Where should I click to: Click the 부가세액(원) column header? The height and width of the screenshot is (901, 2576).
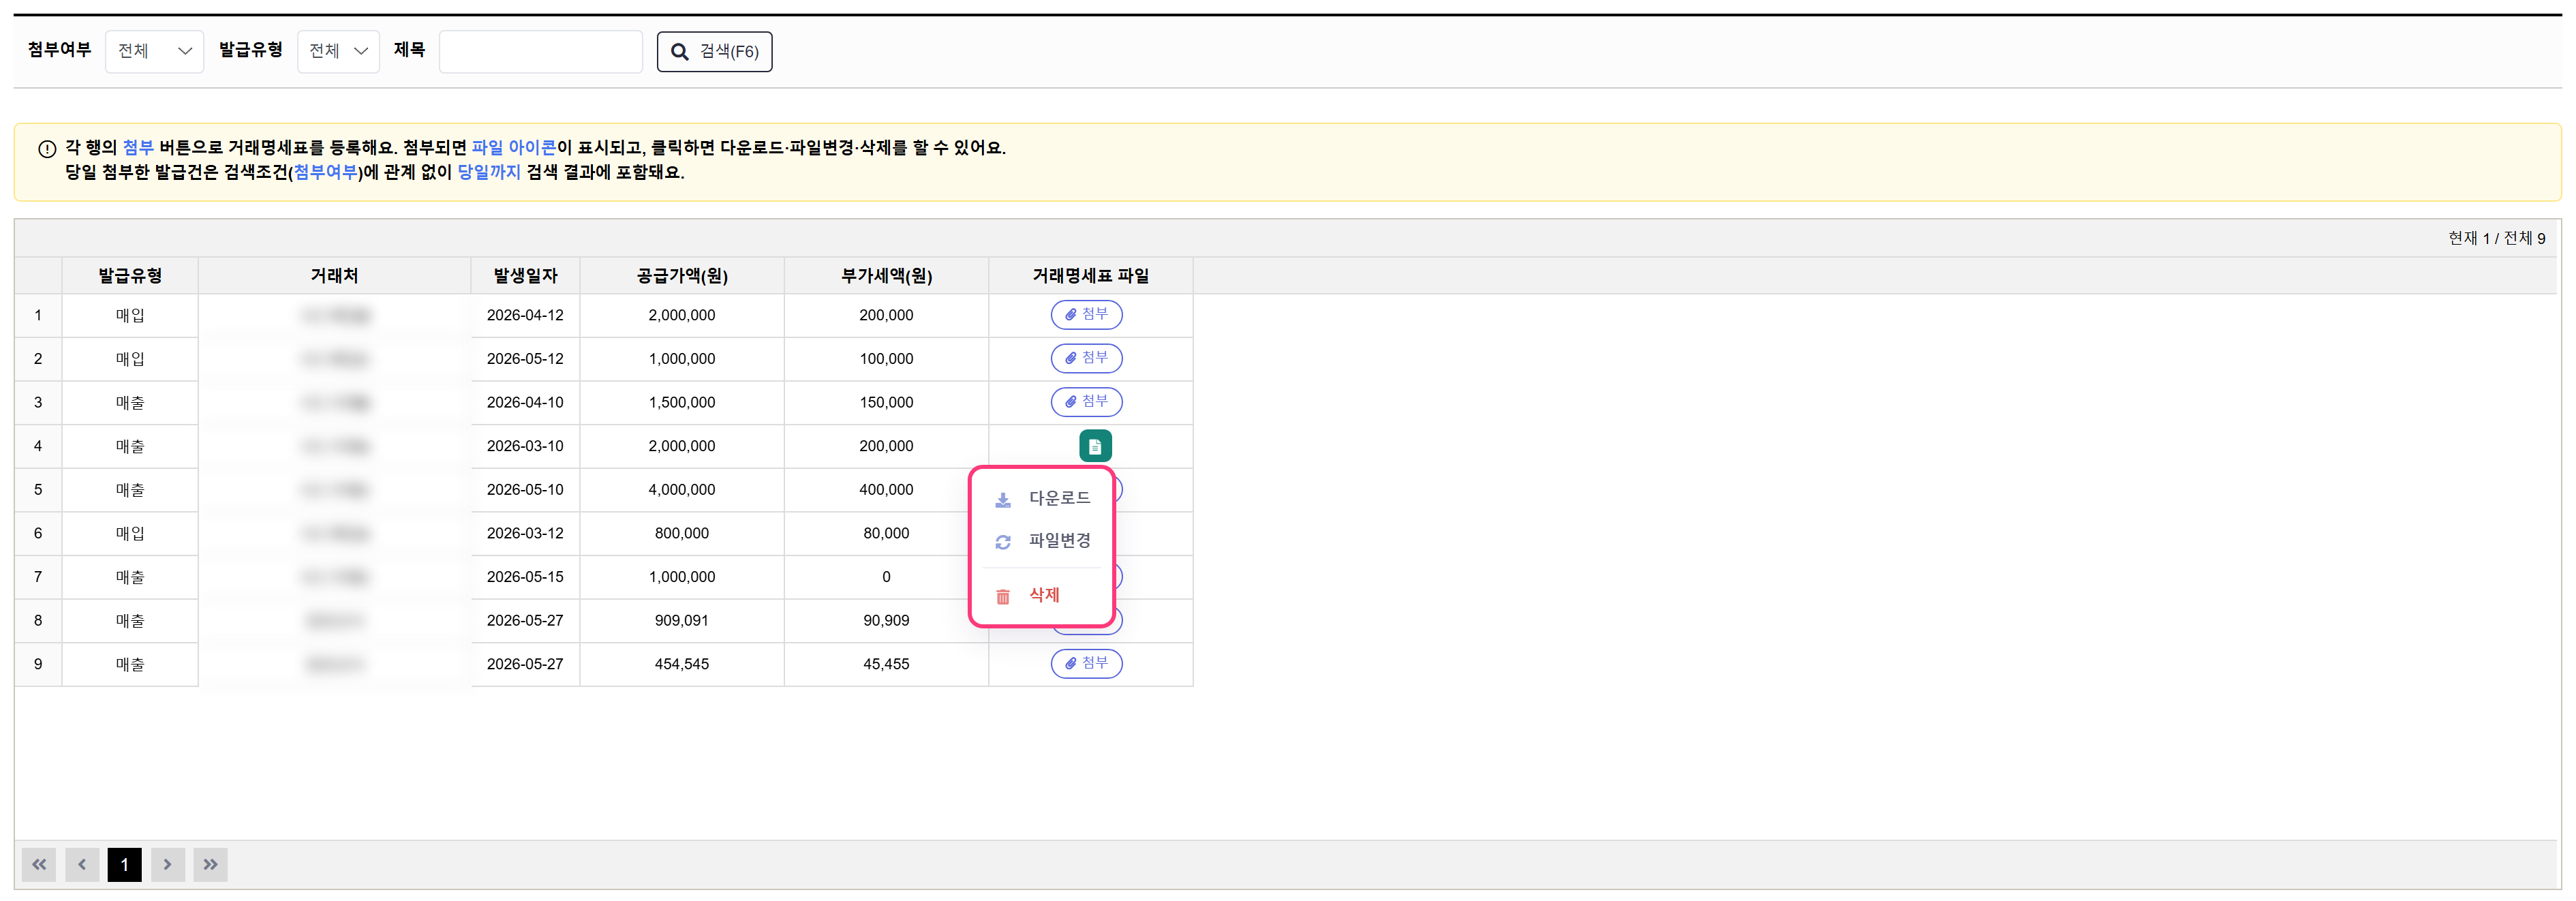click(x=886, y=276)
